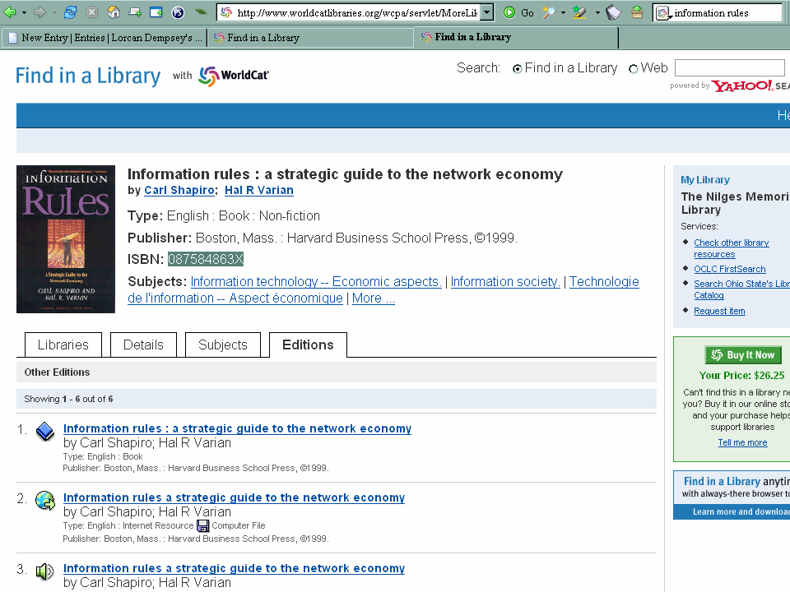The image size is (790, 592).
Task: Click the WorldCat logo in the header
Action: [x=234, y=76]
